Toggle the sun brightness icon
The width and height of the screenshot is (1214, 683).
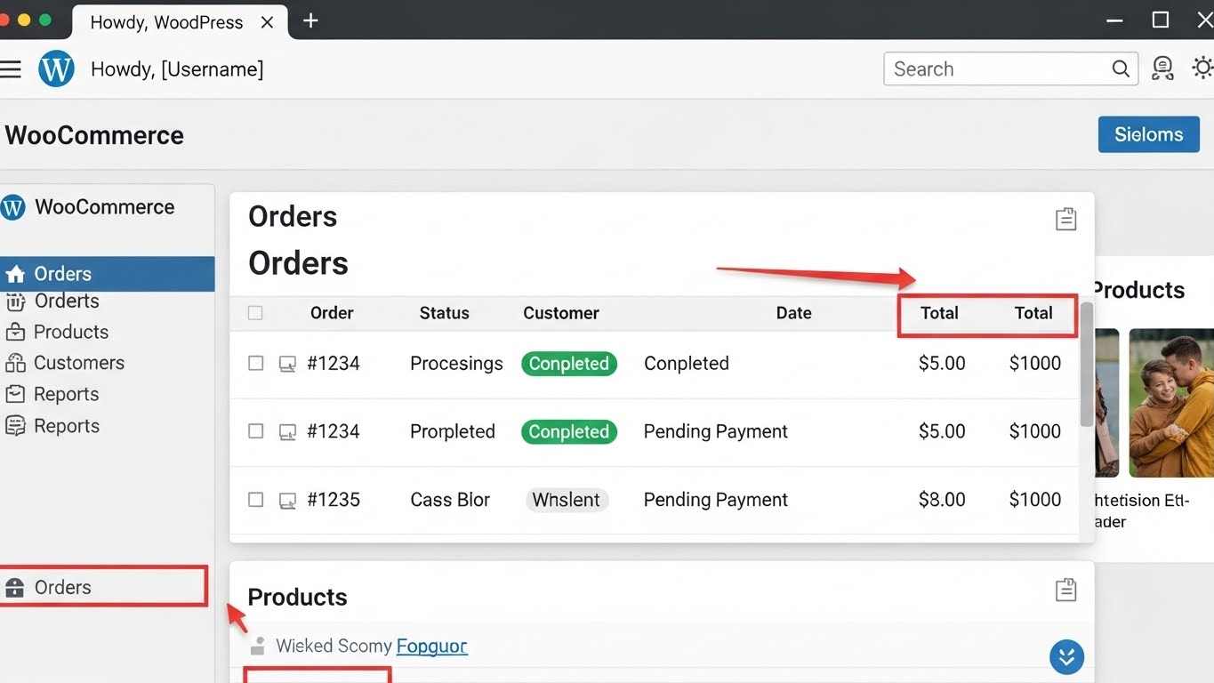point(1202,68)
